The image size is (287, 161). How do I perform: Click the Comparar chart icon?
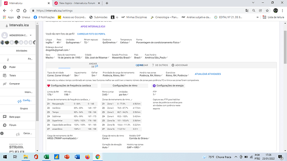coord(5,84)
